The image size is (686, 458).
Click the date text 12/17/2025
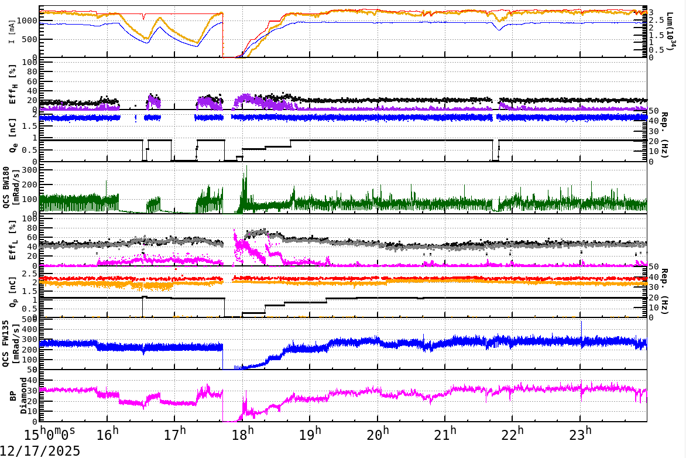(39, 450)
